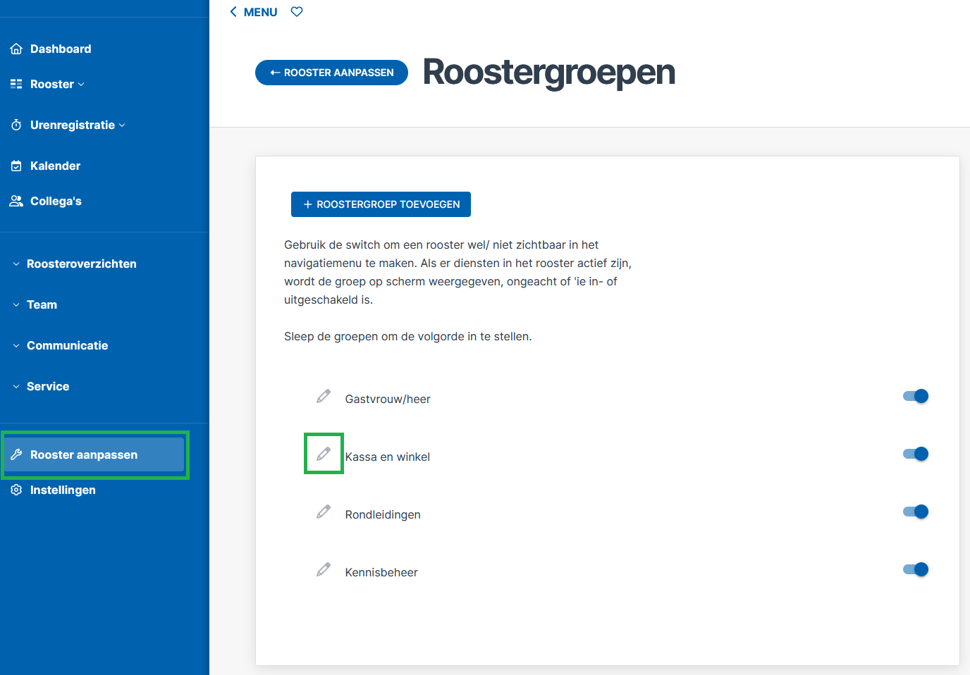Toggle visibility switch for Kassa en winkel
The image size is (970, 675).
(x=916, y=454)
